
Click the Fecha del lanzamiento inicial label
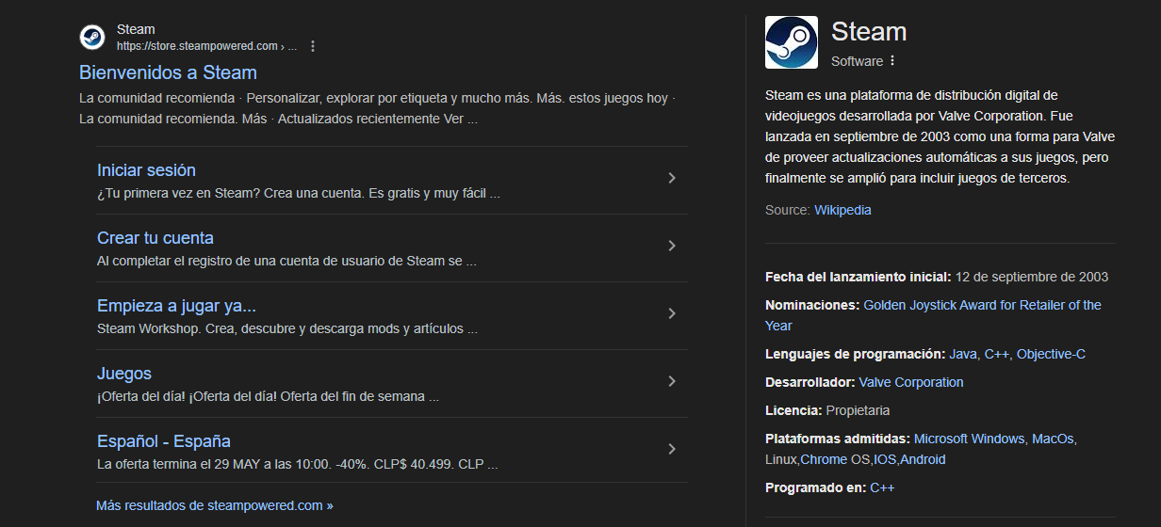tap(858, 277)
